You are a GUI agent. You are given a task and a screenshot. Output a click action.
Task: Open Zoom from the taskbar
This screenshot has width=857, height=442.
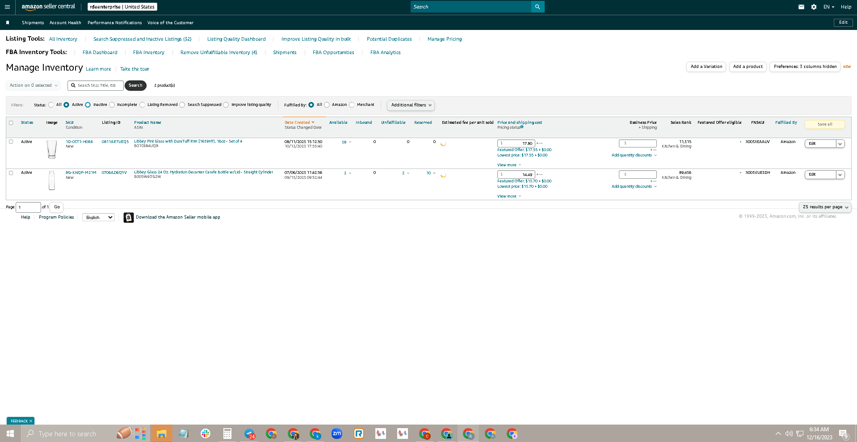pyautogui.click(x=337, y=434)
